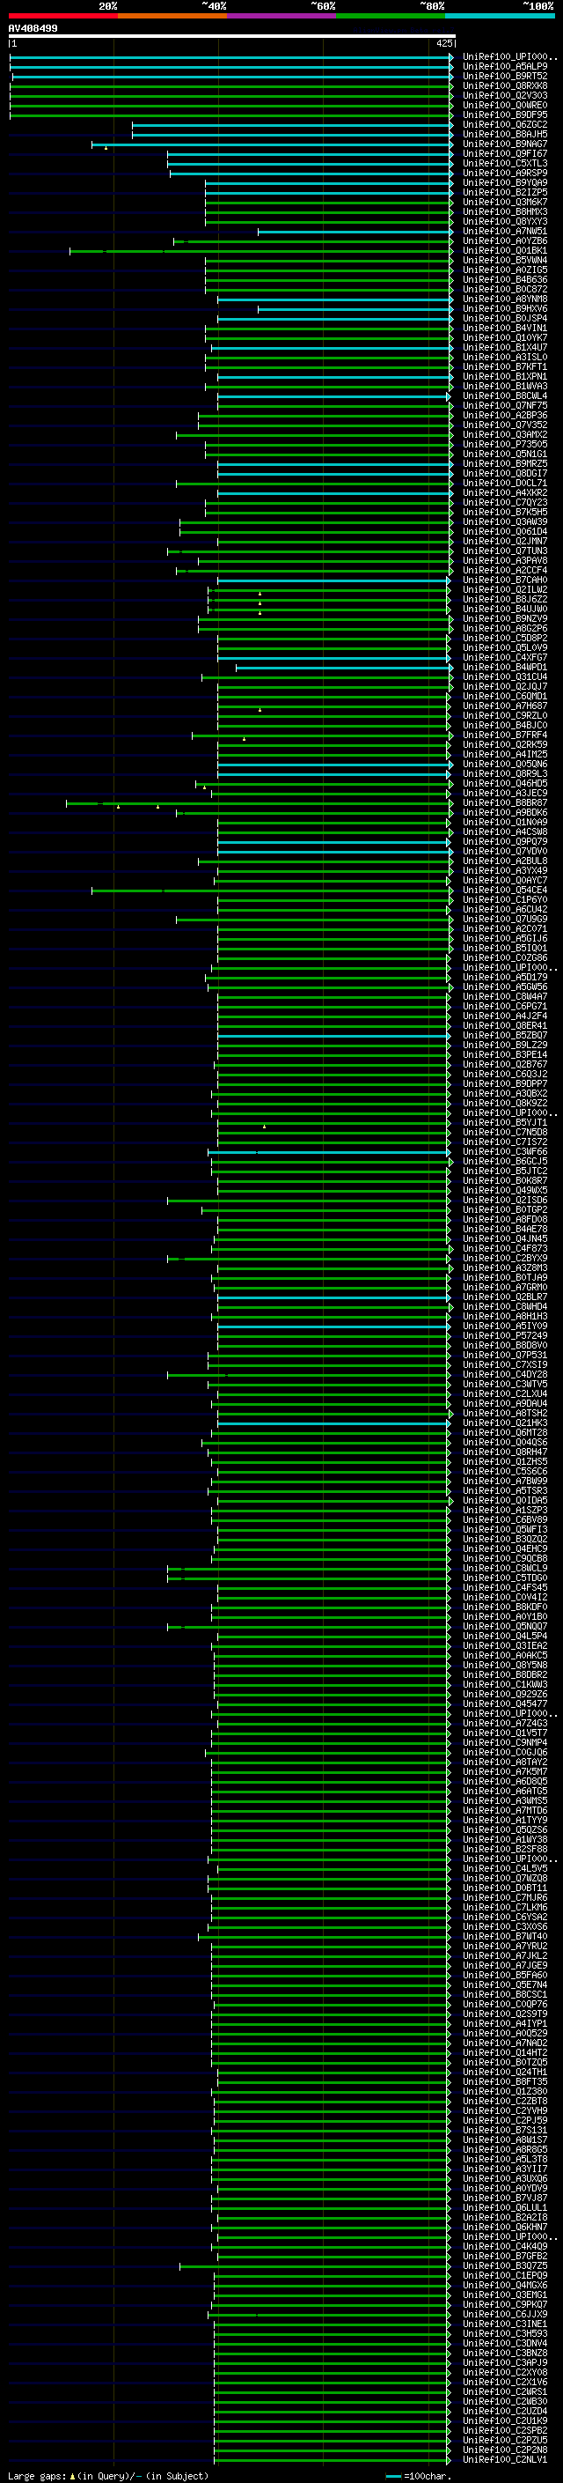
Task: Click the cyan alignment bar of B5ZBQ7
Action: click(333, 1036)
